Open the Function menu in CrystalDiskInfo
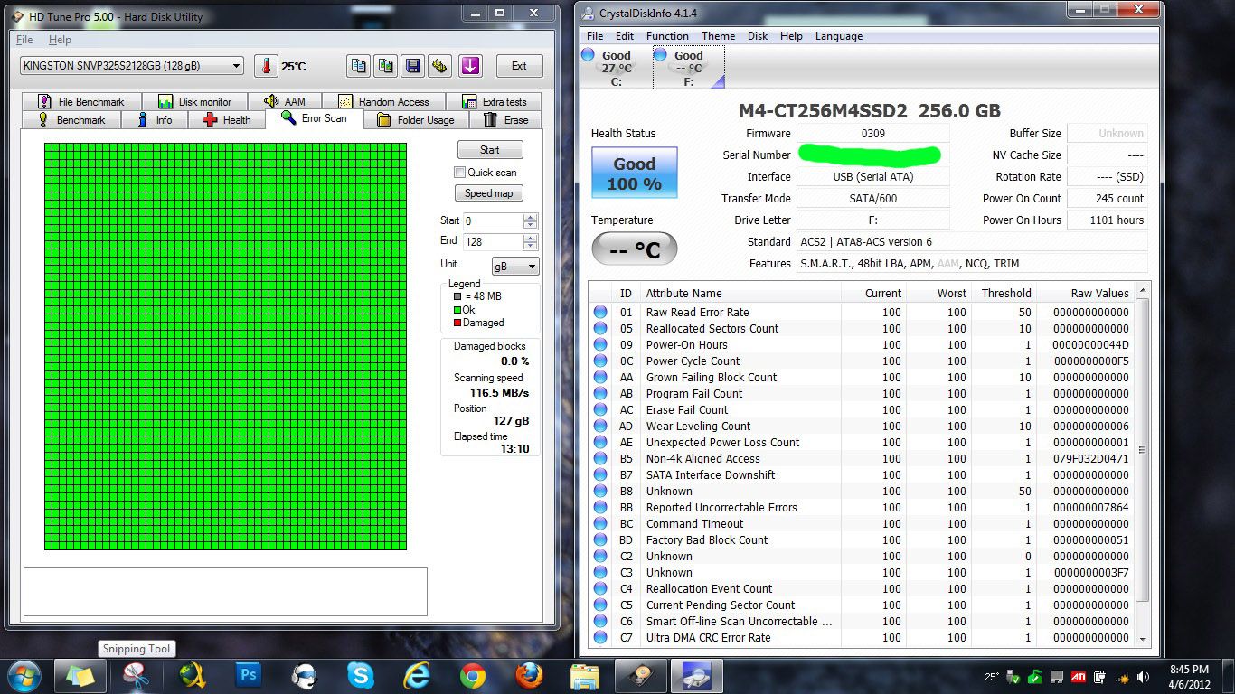This screenshot has width=1235, height=694. tap(667, 36)
